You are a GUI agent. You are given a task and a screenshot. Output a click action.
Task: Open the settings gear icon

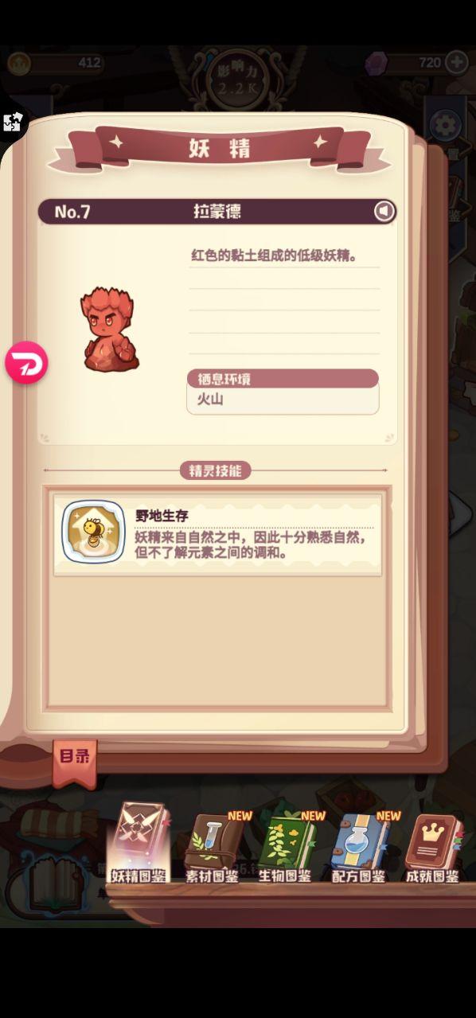click(446, 125)
